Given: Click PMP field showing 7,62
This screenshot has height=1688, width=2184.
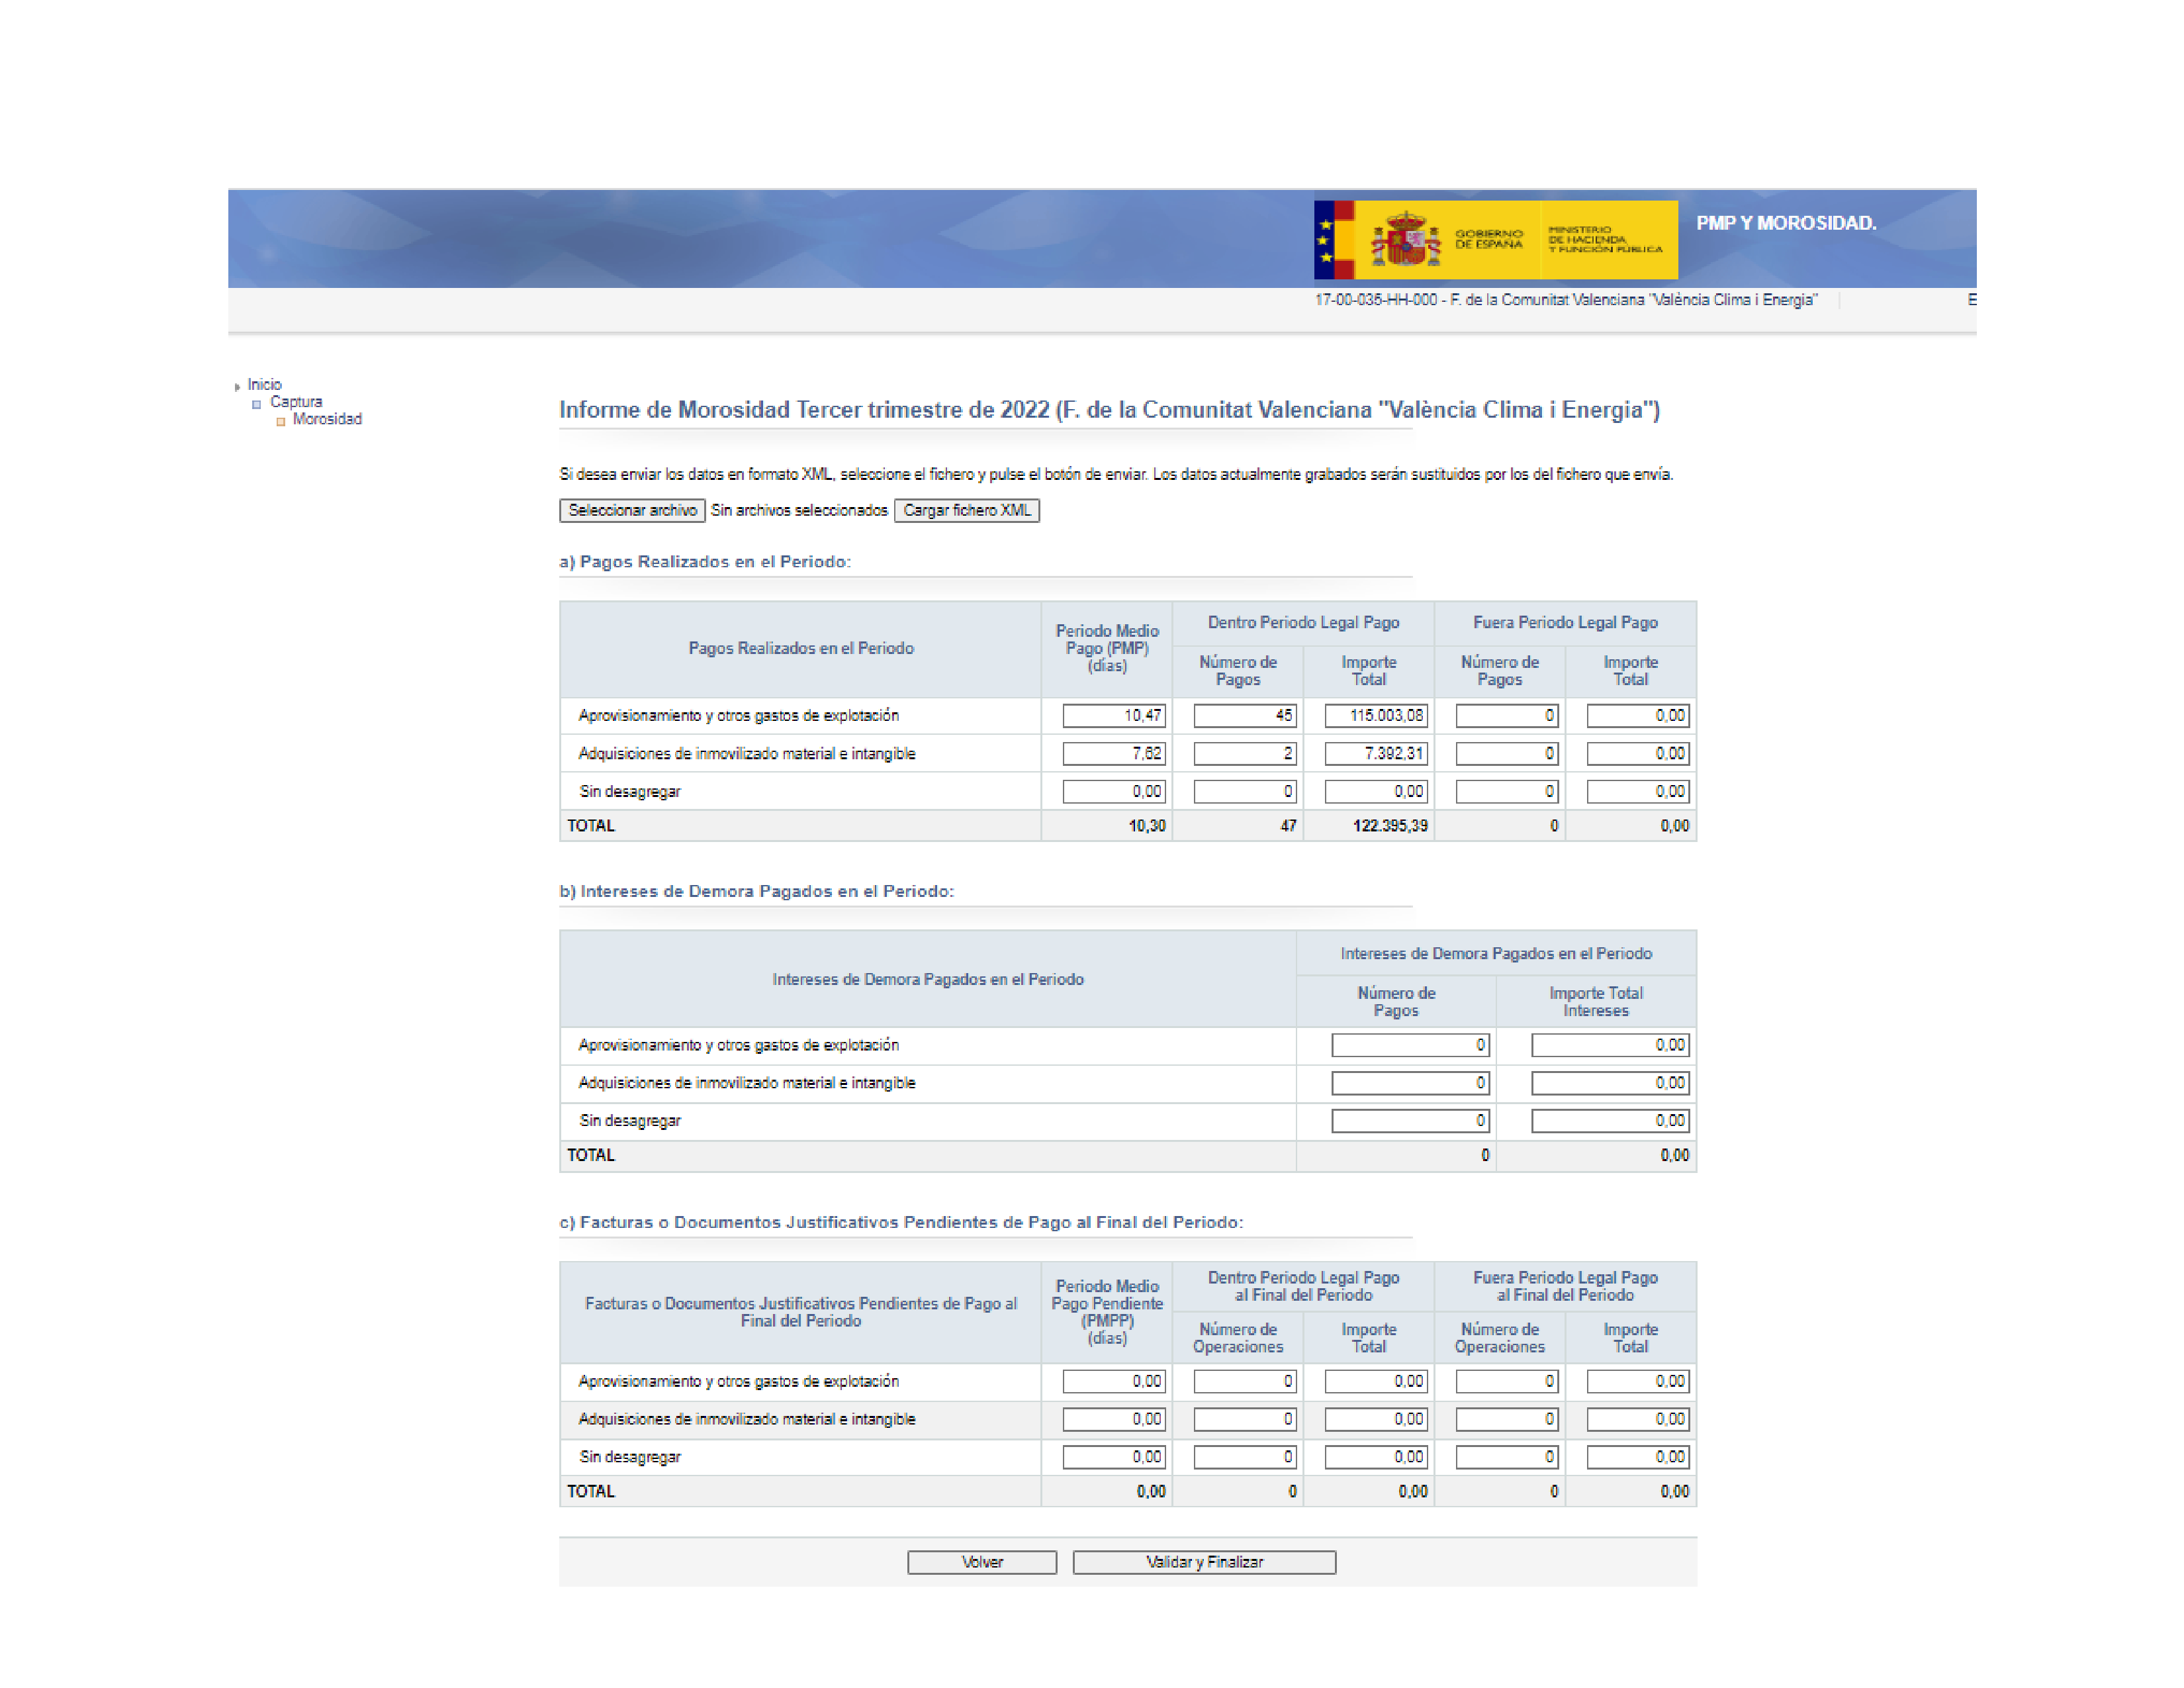Looking at the screenshot, I should 1114,753.
